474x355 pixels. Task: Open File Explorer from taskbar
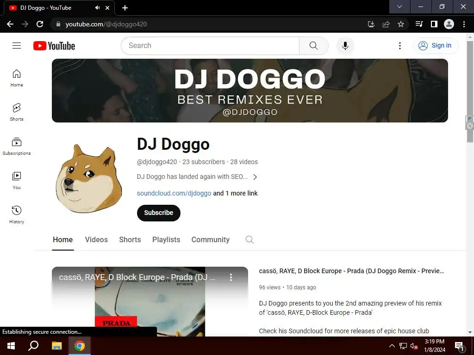(56, 346)
